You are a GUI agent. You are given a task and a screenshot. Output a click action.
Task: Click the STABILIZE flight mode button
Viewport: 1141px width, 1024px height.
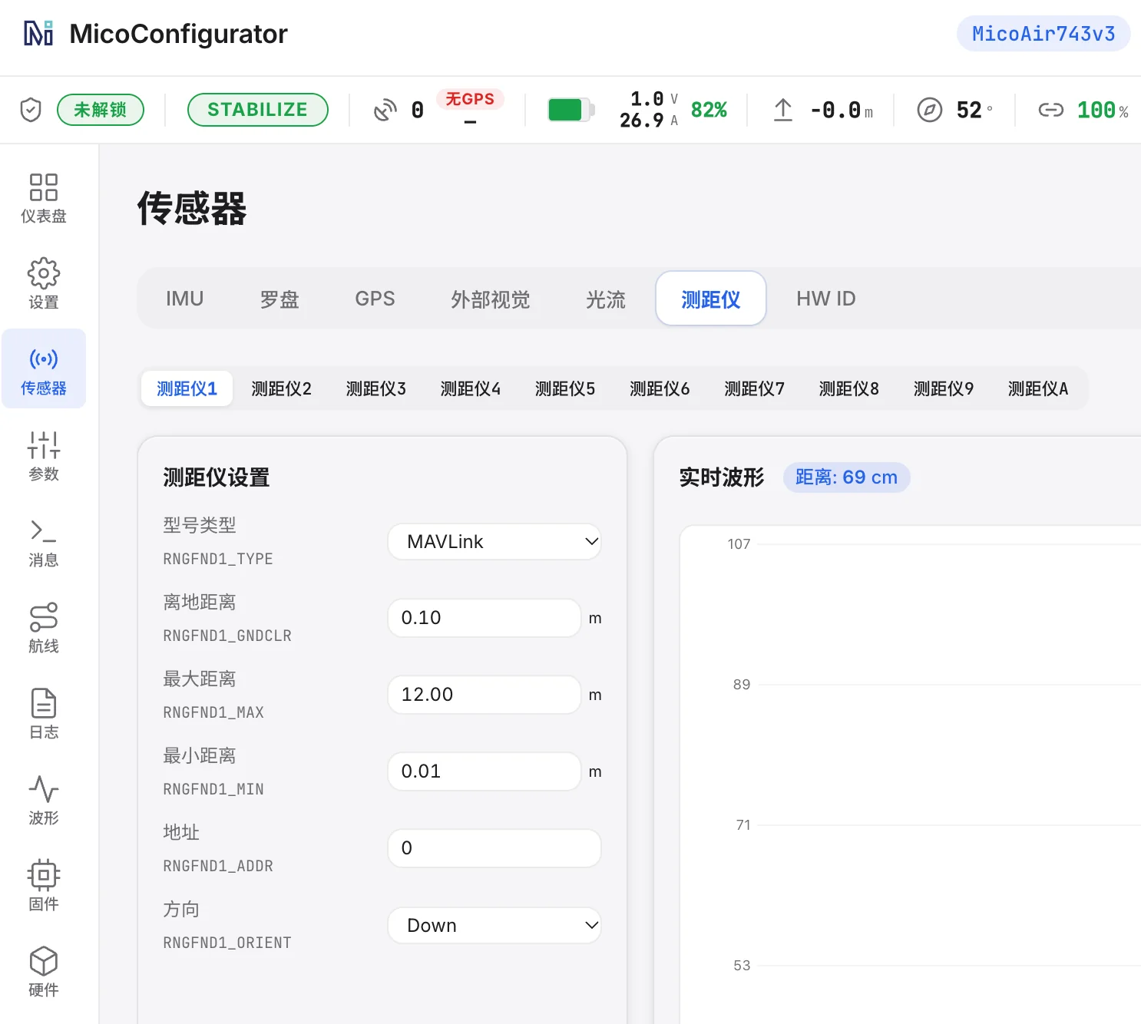pos(258,110)
